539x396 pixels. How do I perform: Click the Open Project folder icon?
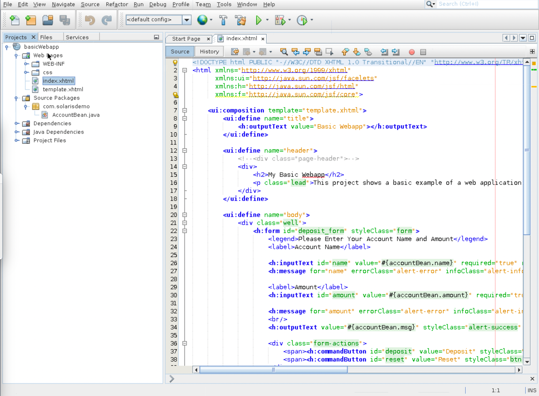click(x=47, y=20)
